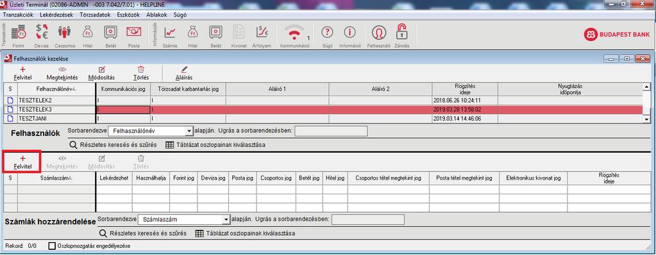656x255 pixels.
Task: Open the Ablakok menu
Action: [157, 15]
